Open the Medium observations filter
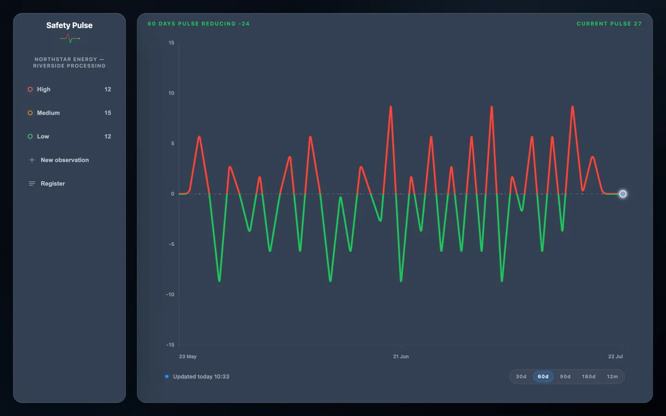The width and height of the screenshot is (666, 416). 69,113
